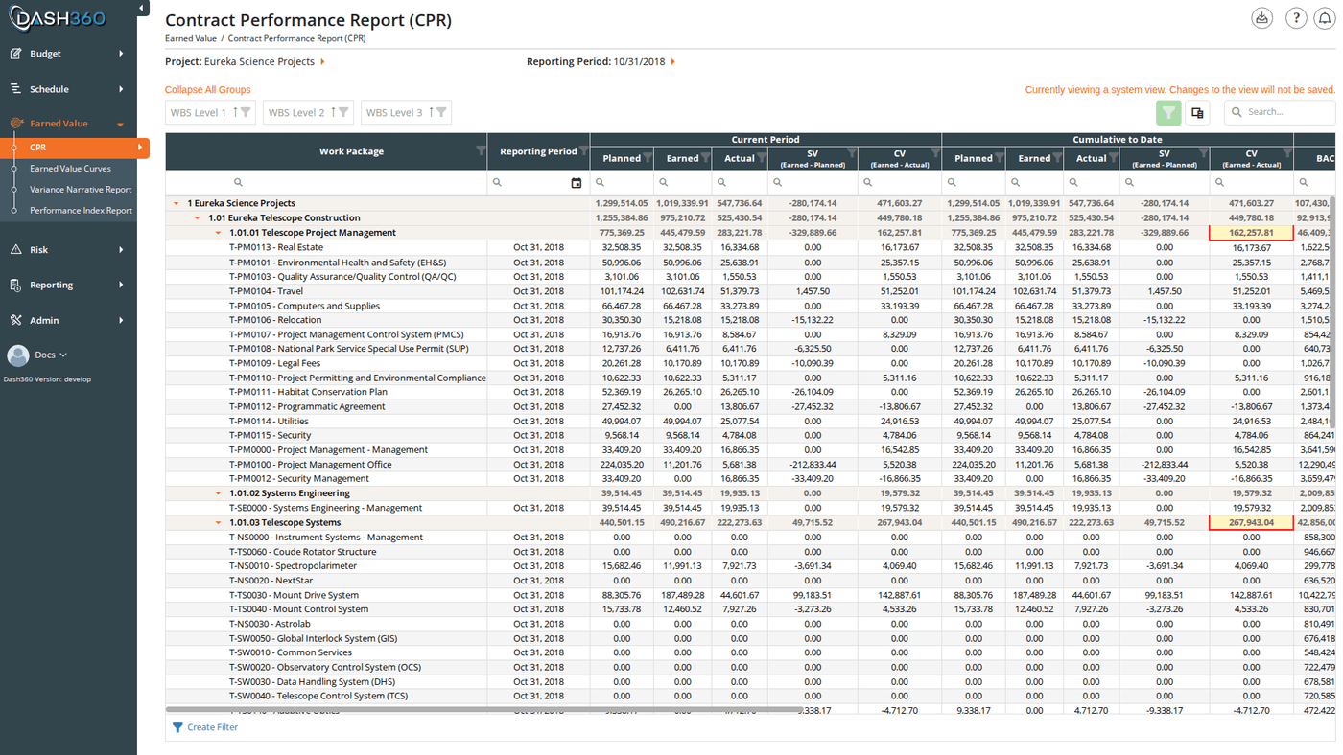Click the Current Period Planned filter box
Image resolution: width=1343 pixels, height=755 pixels.
pyautogui.click(x=622, y=182)
